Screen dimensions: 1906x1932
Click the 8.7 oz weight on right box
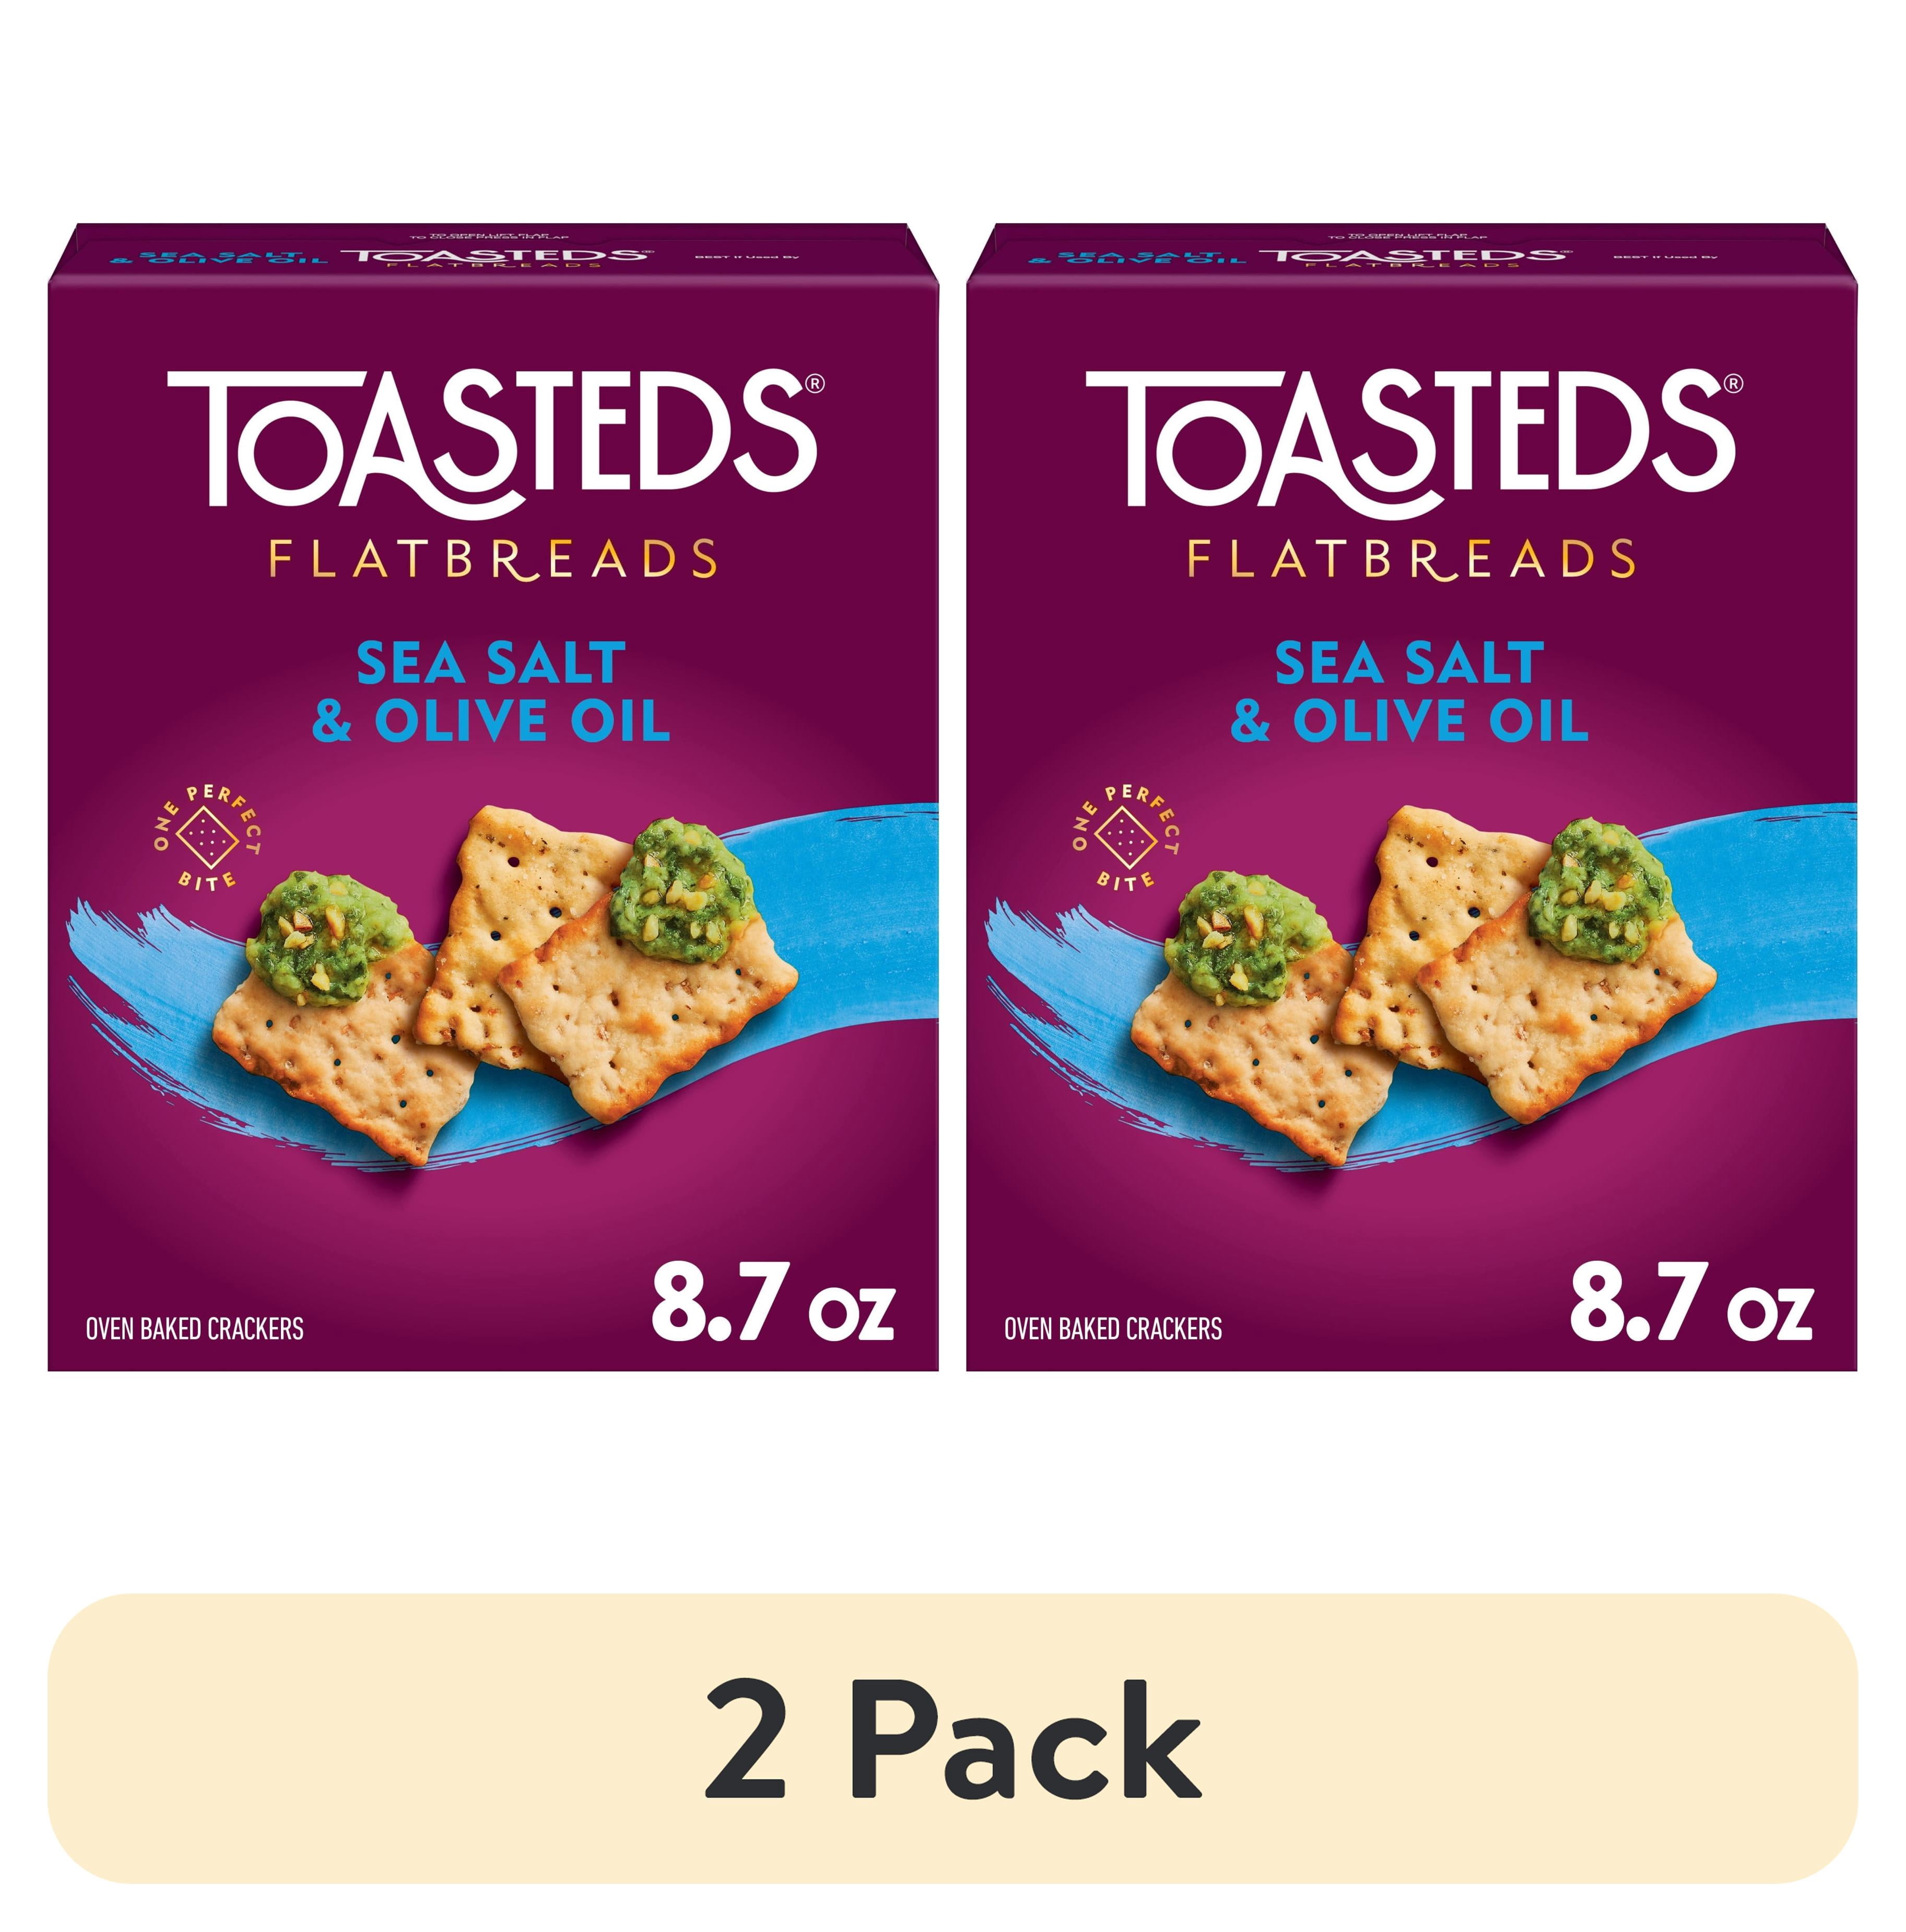coord(1690,1305)
